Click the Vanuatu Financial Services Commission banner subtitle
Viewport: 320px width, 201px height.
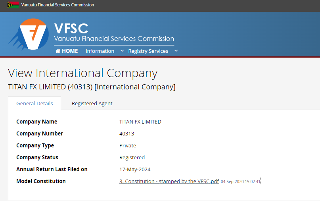pos(114,39)
